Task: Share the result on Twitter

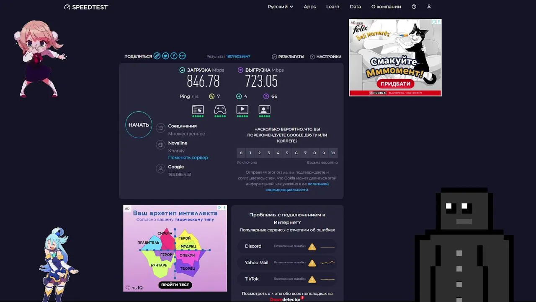Action: (165, 56)
